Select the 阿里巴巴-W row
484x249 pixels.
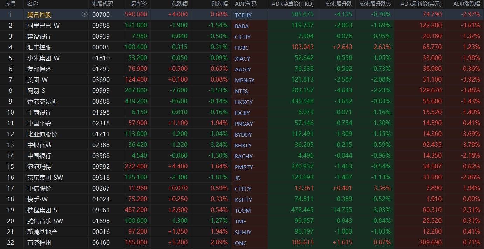click(x=43, y=26)
